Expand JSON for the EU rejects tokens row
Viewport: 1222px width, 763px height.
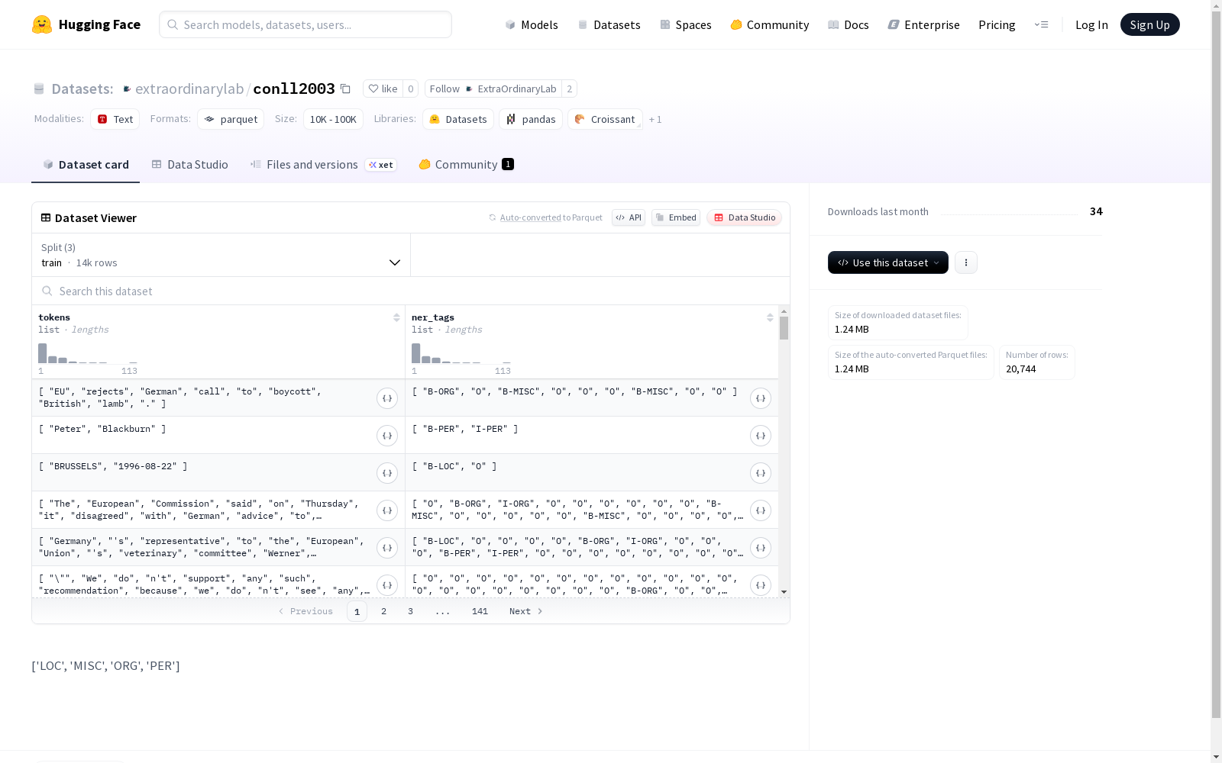tap(387, 398)
